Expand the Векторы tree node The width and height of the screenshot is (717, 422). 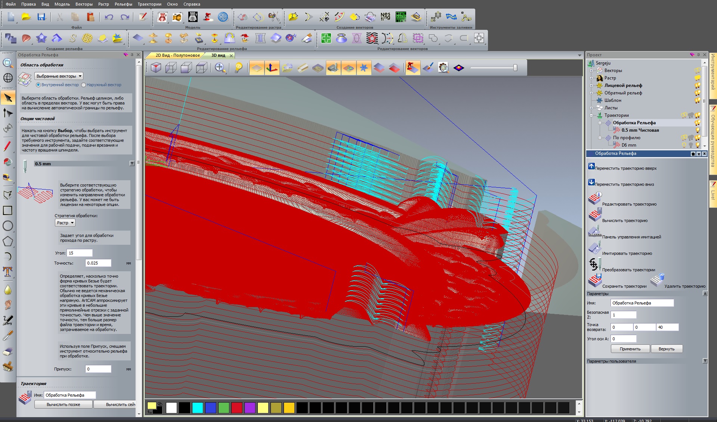tap(591, 71)
